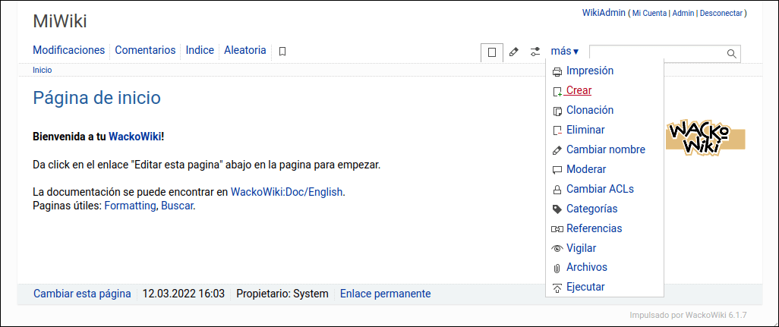Open page properties sliders icon
The height and width of the screenshot is (327, 779).
[x=535, y=52]
